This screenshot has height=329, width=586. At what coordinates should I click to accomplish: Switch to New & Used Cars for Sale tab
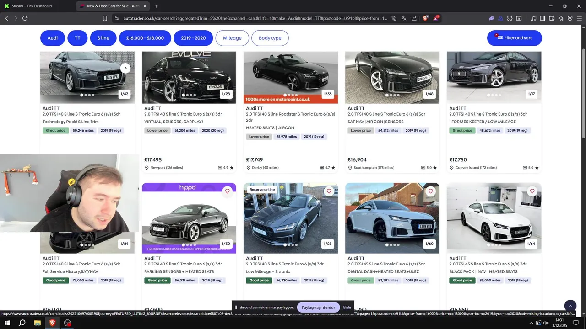(113, 6)
